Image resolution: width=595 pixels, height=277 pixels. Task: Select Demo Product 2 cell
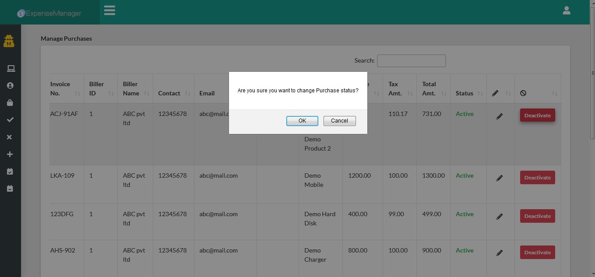317,144
